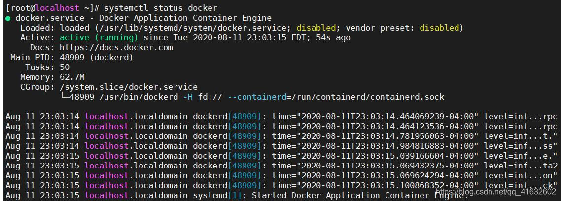Click 'Main PID: 48909 (dockerd)' line

[72, 57]
